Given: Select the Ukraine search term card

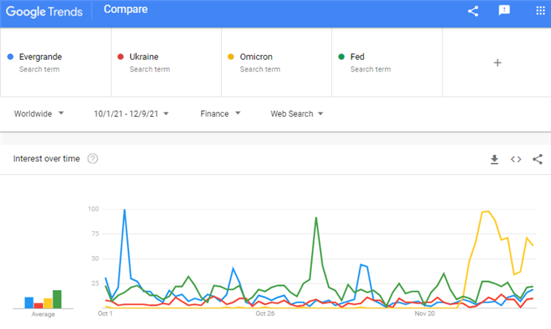Looking at the screenshot, I should [x=166, y=62].
